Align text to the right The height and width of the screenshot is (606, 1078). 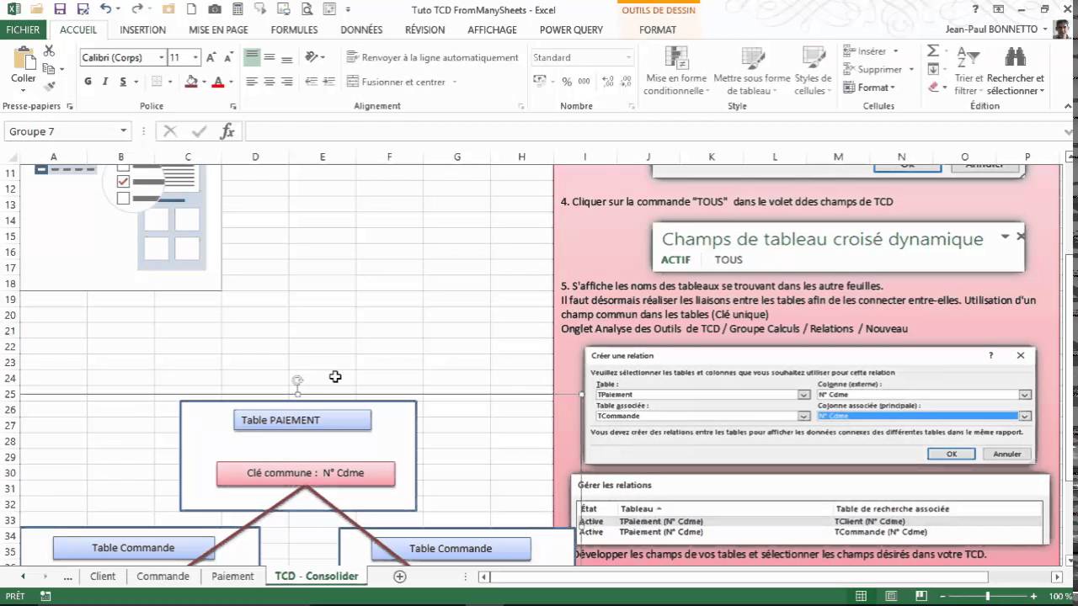coord(287,82)
